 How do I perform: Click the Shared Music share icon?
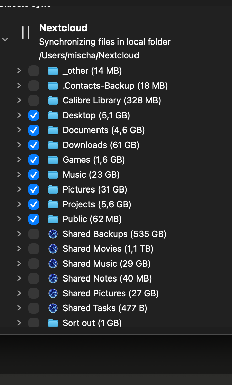click(x=53, y=264)
